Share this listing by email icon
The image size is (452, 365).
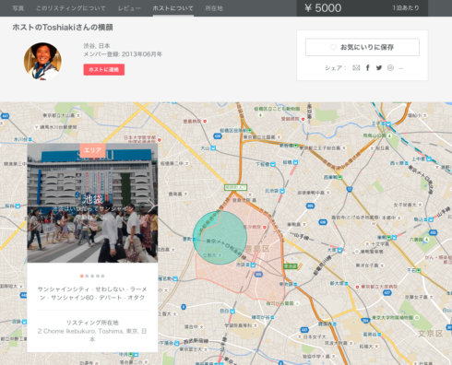click(356, 68)
